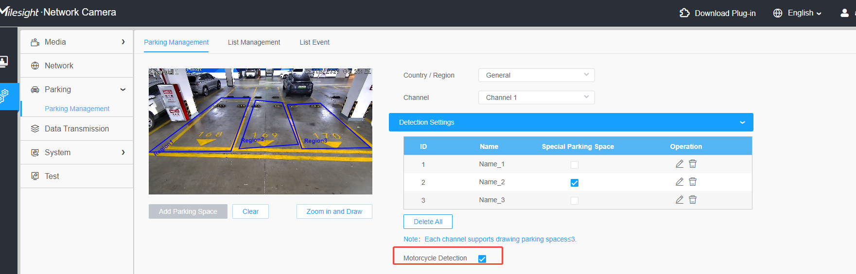Viewport: 856px width, 274px height.
Task: Delete parking space Name_3 with trash icon
Action: pyautogui.click(x=693, y=200)
